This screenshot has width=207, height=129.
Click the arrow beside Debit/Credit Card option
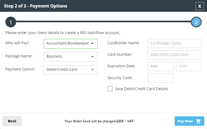92,70
